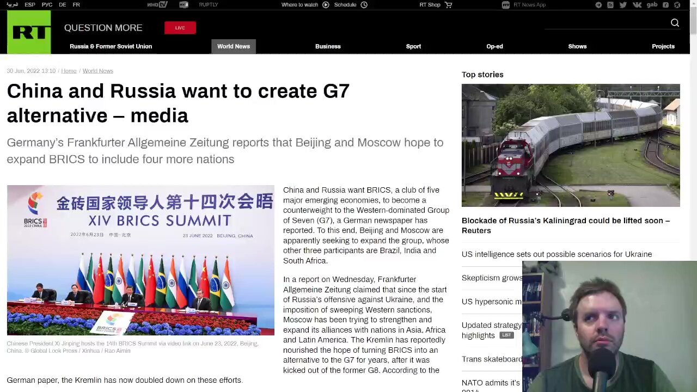The width and height of the screenshot is (697, 392).
Task: Click RT News App text link
Action: (x=529, y=5)
